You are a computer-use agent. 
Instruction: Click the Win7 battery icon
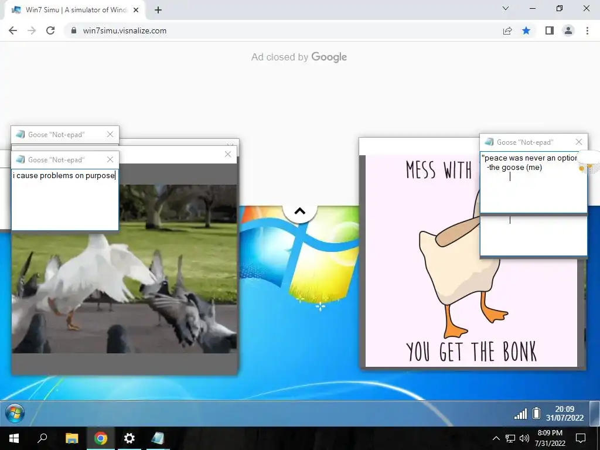[x=537, y=413]
